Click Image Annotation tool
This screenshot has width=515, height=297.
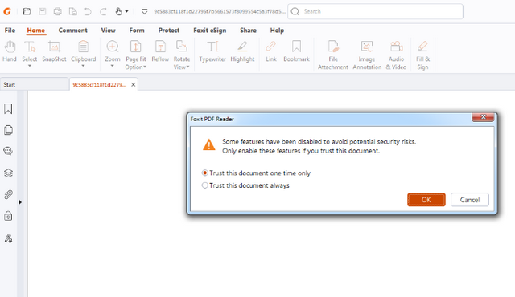click(x=367, y=55)
